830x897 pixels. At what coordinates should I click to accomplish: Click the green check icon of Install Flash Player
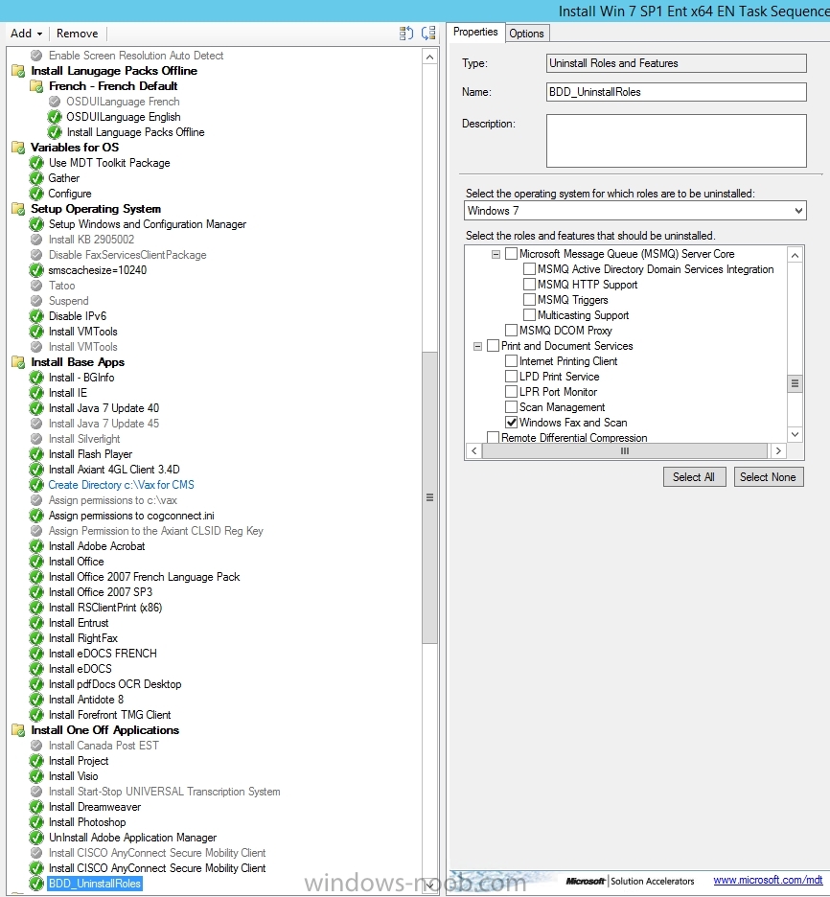(36, 454)
